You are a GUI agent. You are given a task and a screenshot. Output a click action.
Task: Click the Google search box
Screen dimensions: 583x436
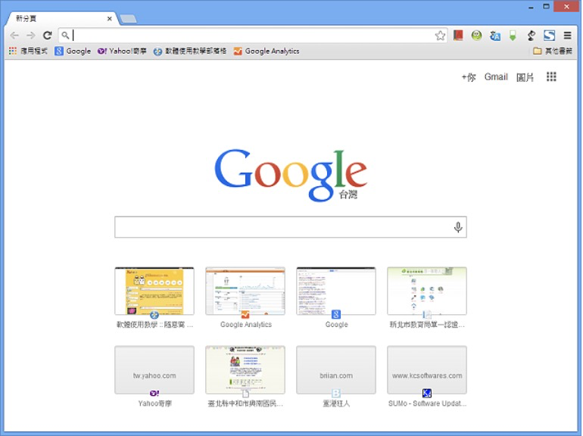click(291, 227)
